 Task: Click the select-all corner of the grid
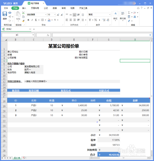point(4,39)
